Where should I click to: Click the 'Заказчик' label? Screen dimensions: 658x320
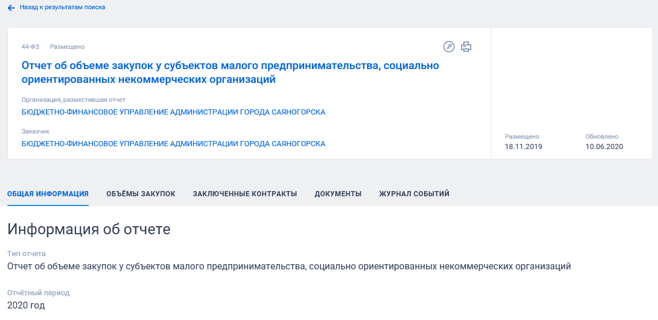[35, 131]
